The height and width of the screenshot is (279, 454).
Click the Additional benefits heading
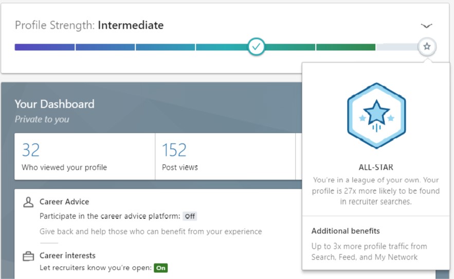coord(346,231)
